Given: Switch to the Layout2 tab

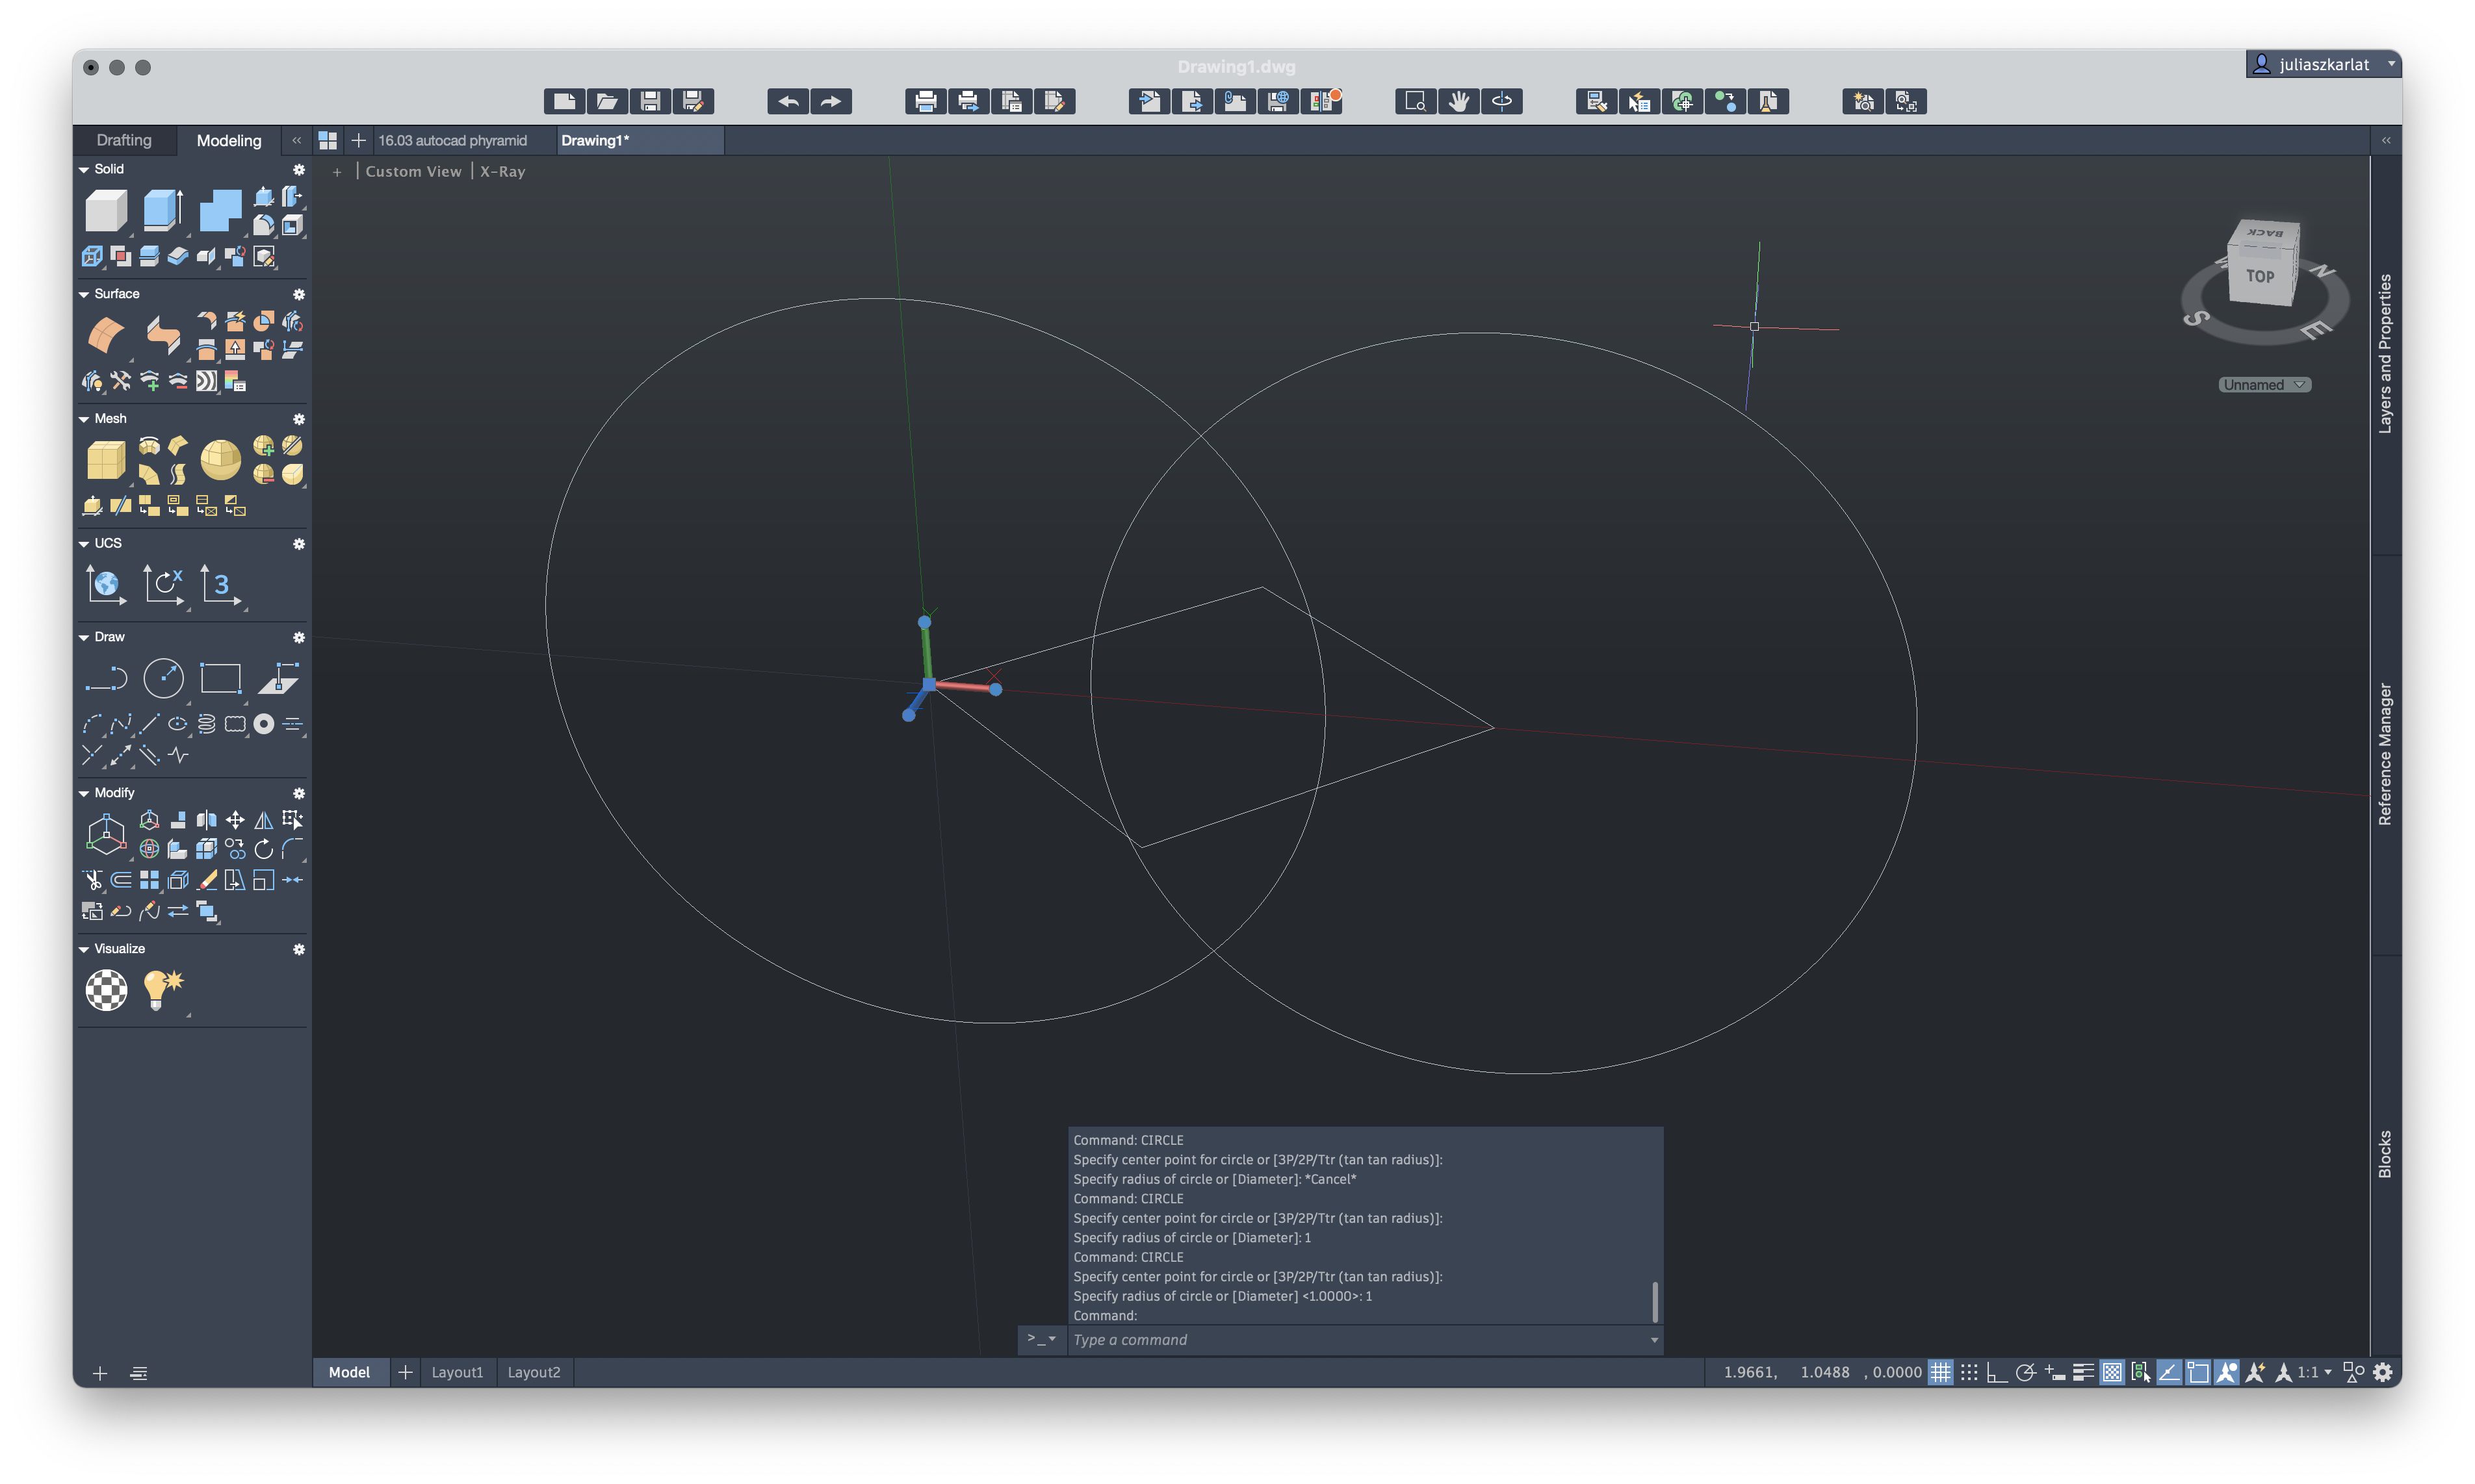Looking at the screenshot, I should tap(534, 1372).
